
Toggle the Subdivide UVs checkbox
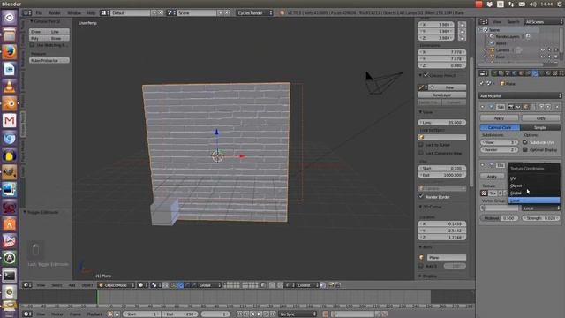click(525, 142)
